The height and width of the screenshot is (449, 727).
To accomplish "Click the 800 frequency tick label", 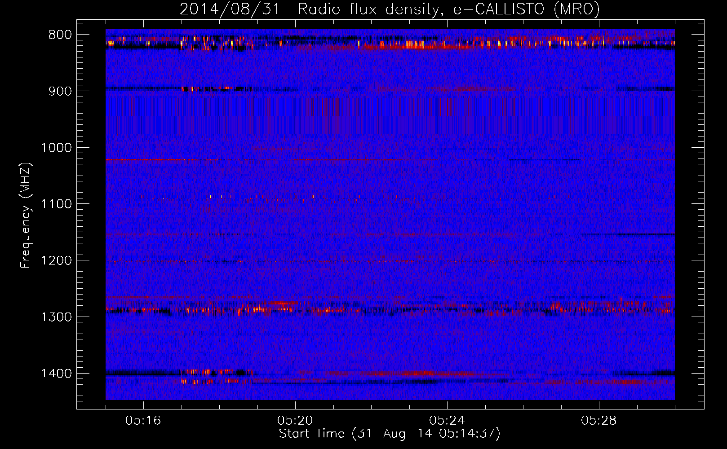I will click(60, 35).
